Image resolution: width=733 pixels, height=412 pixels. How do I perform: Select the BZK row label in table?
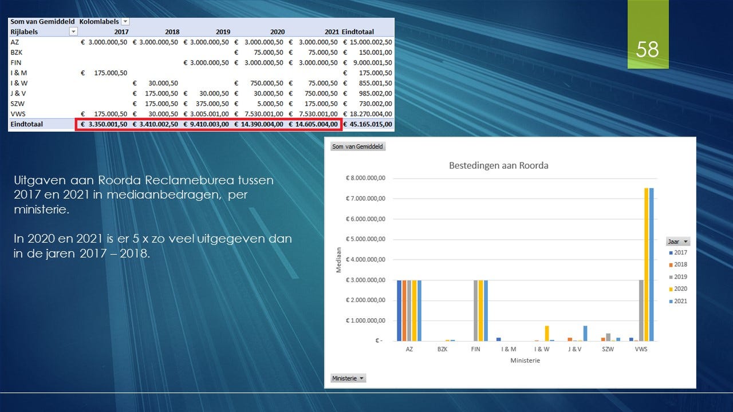[16, 52]
